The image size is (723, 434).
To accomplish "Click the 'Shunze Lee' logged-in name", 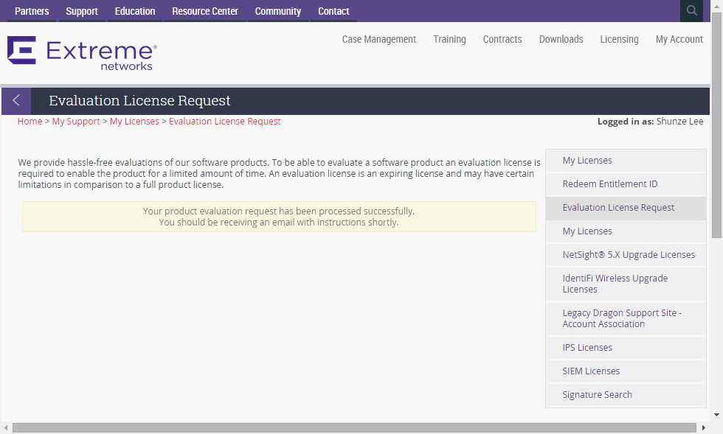I will [x=679, y=121].
